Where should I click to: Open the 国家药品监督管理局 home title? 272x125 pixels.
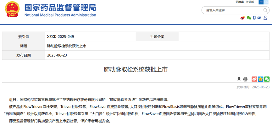(x=60, y=7)
